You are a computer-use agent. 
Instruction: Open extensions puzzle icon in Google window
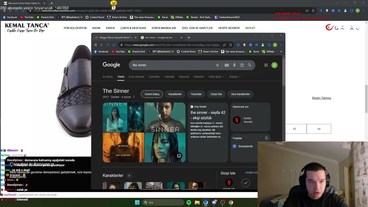coord(256,45)
